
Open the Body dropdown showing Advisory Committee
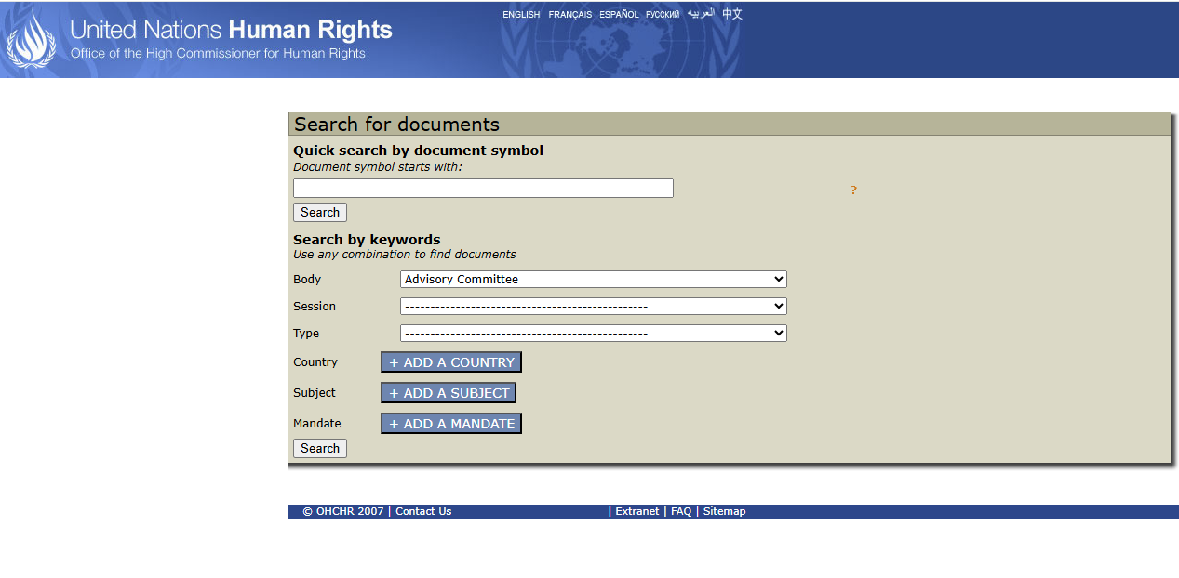593,279
